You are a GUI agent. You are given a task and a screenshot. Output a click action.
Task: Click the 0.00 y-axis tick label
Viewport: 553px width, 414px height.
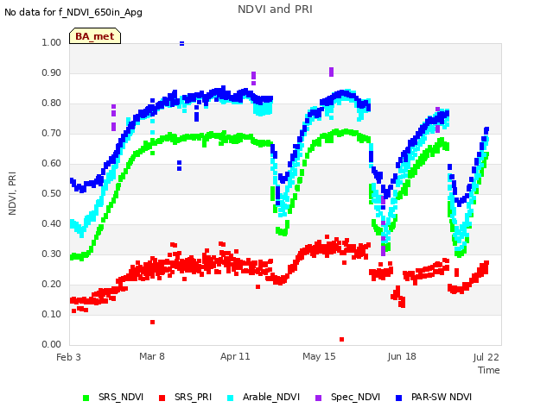52,344
